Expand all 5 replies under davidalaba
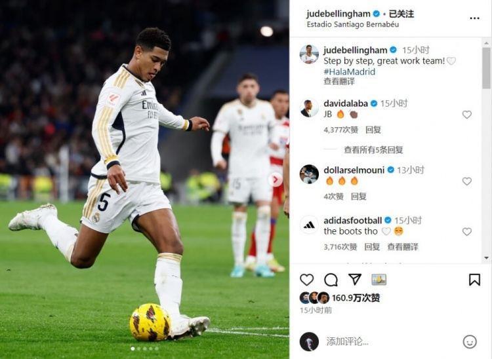This screenshot has height=359, width=492. [x=373, y=150]
